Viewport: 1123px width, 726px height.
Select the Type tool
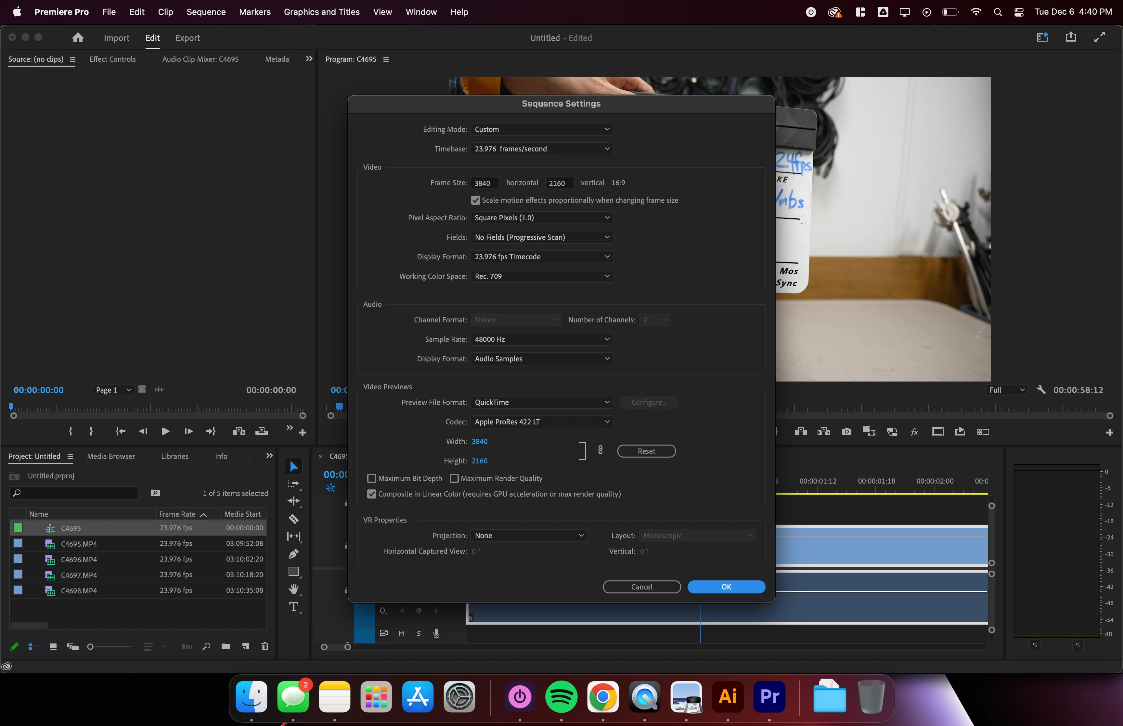coord(294,606)
